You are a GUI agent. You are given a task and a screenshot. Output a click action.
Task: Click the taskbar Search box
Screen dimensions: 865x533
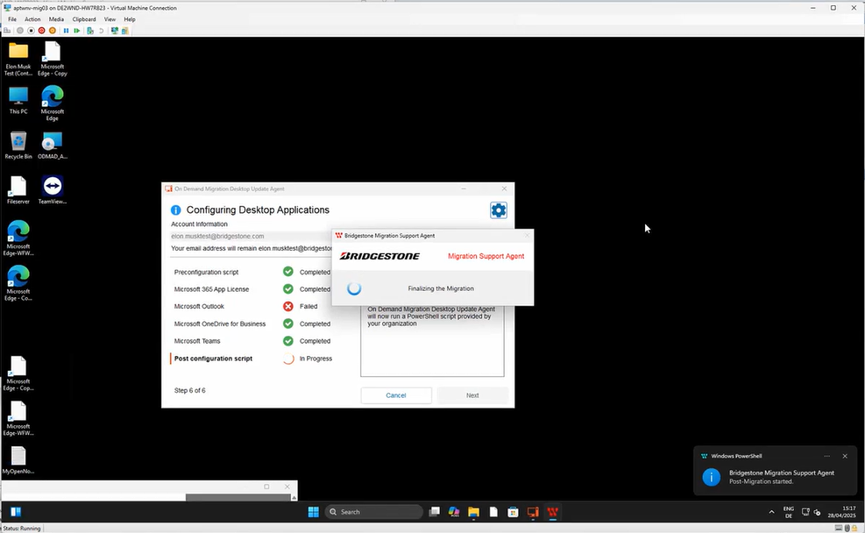[x=374, y=512]
